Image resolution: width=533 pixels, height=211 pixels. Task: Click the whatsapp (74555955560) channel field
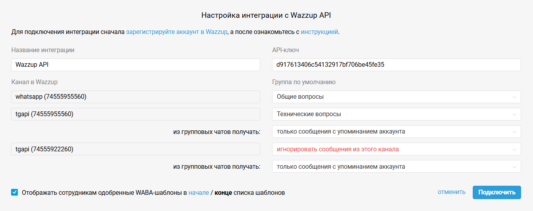136,97
